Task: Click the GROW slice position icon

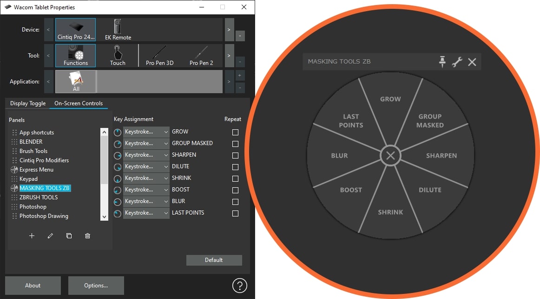Action: [118, 132]
